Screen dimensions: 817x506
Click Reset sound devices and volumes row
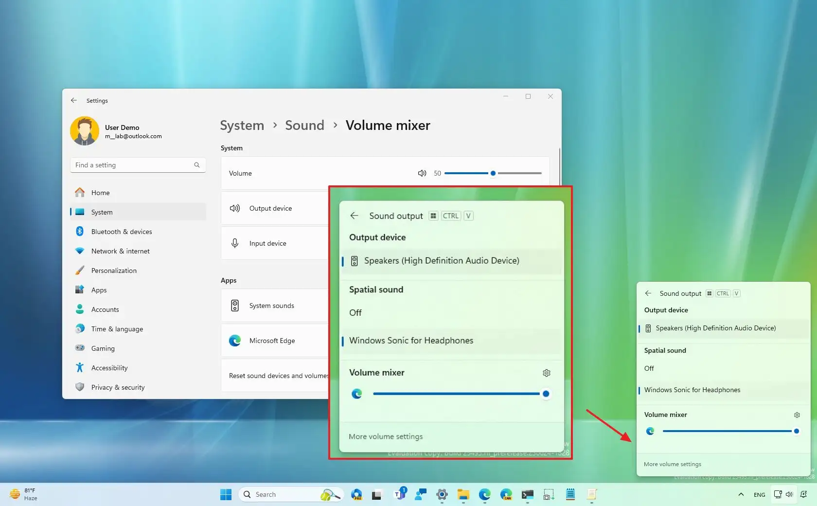tap(275, 376)
